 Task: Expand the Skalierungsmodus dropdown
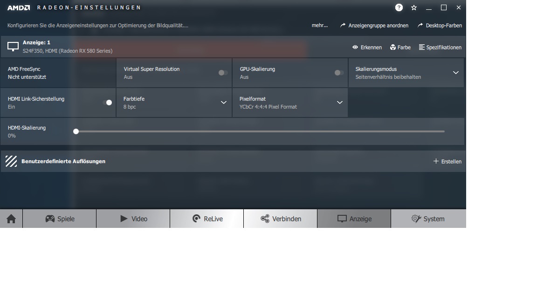pyautogui.click(x=456, y=73)
